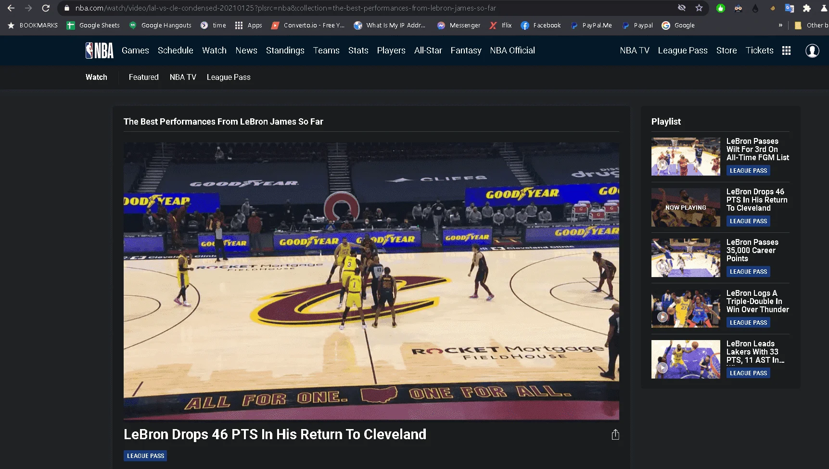Viewport: 829px width, 469px height.
Task: Open LeBron Drops 46 PTS playlist title
Action: point(757,200)
